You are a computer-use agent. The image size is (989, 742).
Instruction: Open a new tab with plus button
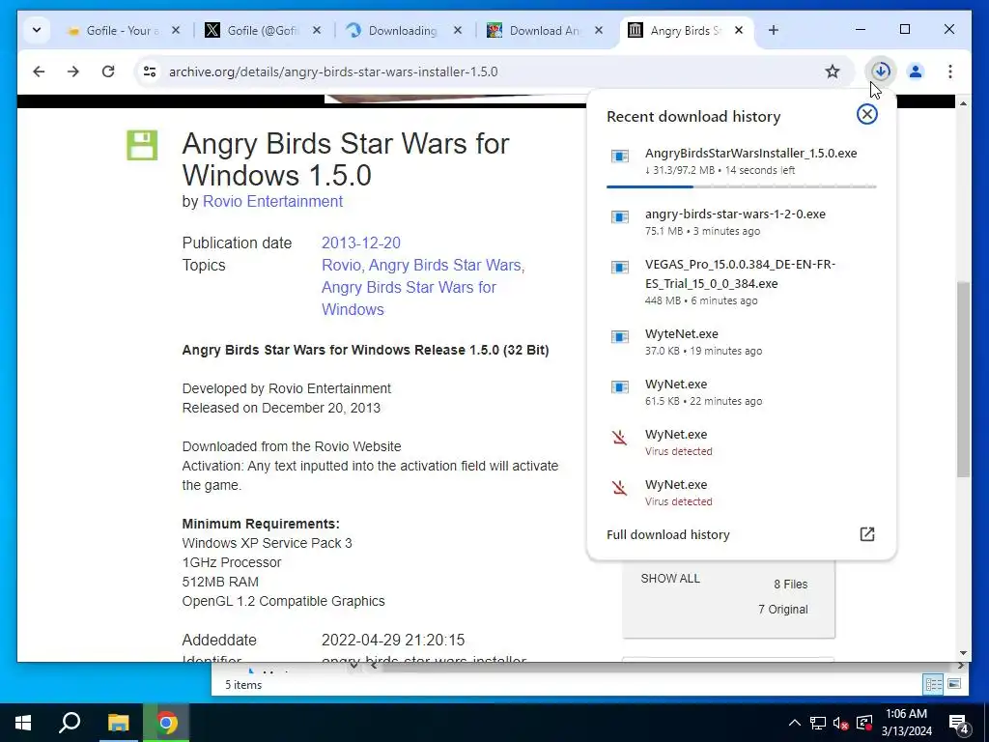(x=774, y=30)
